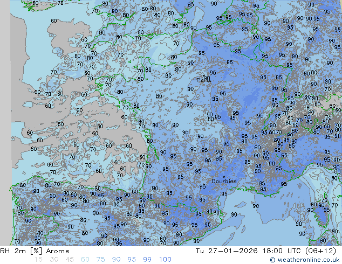The width and height of the screenshot is (342, 264).
Task: Select the 60 legend color value
Action: coord(85,259)
